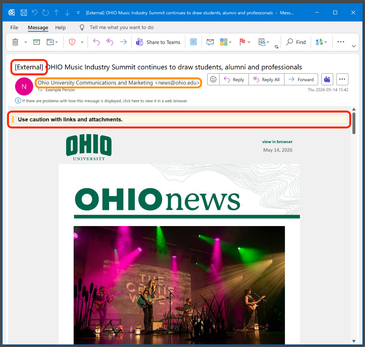Open the All Apps grid icon
Screen dimensions: 365x347
(x=193, y=42)
